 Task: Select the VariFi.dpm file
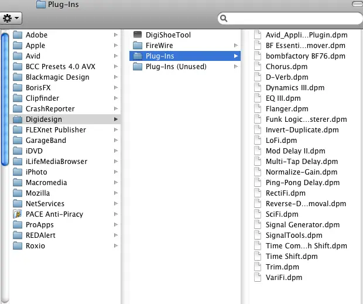[x=284, y=278]
